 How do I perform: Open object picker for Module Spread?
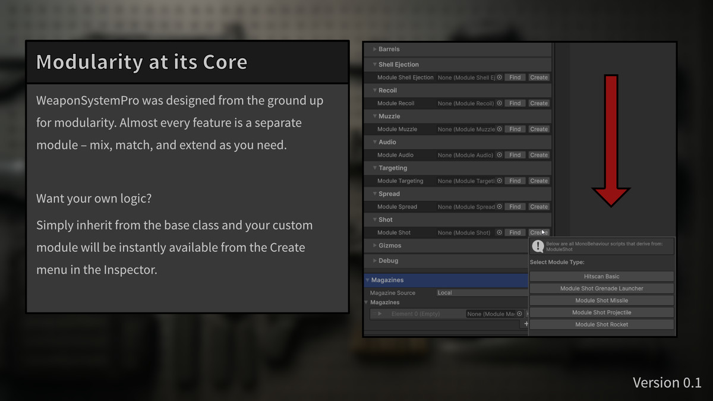(500, 207)
